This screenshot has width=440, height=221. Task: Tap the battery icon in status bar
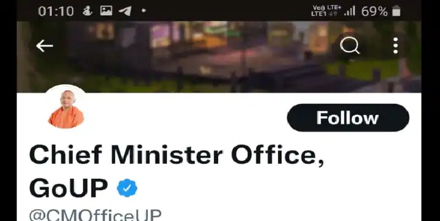(x=396, y=12)
